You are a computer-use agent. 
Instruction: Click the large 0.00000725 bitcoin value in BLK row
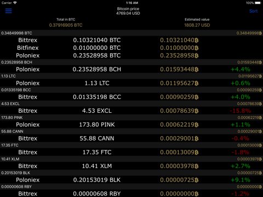tap(179, 180)
